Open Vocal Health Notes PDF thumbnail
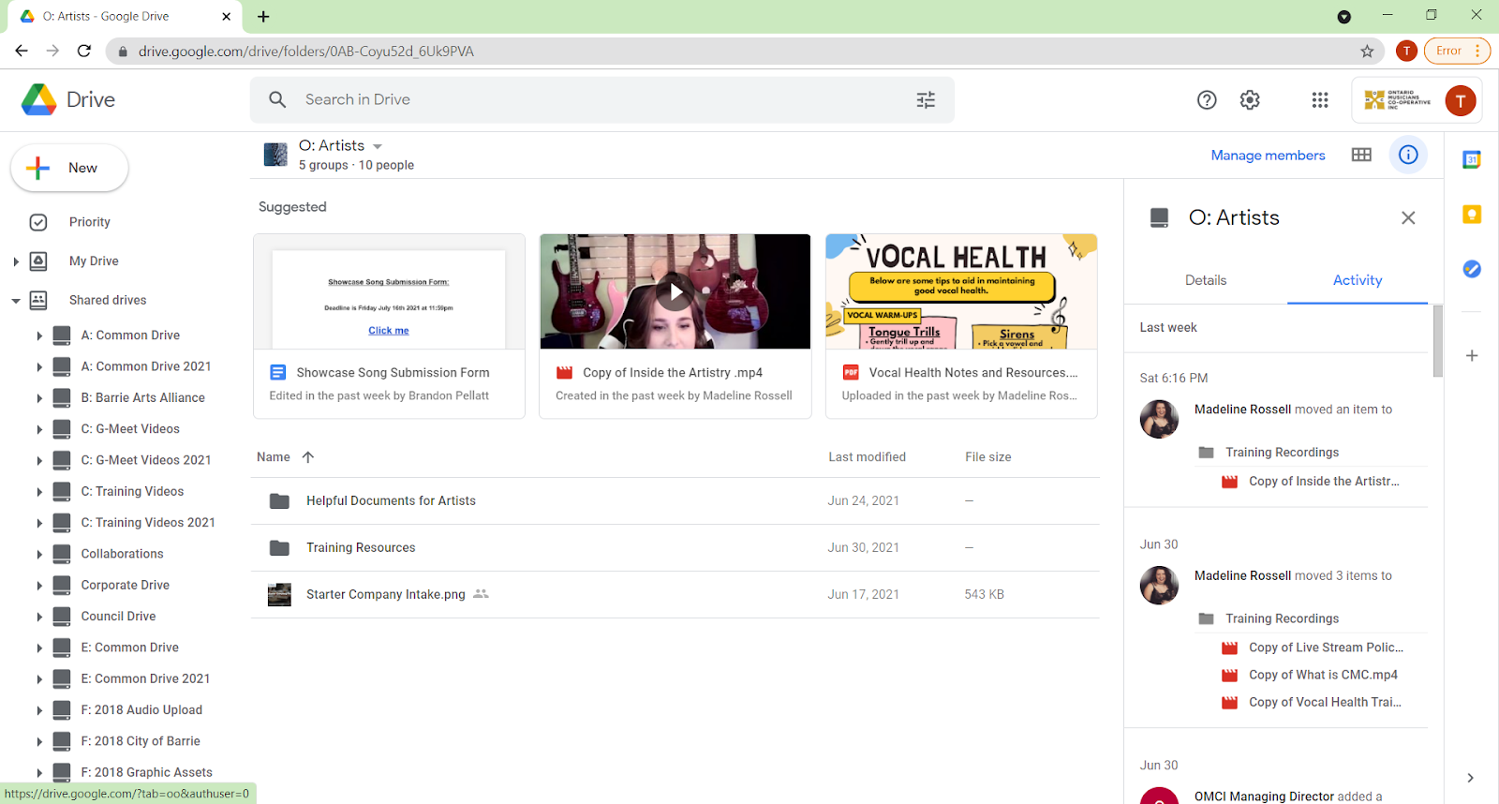 click(961, 291)
